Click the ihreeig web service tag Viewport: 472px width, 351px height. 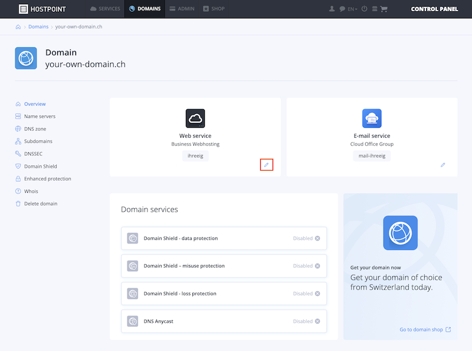(x=195, y=156)
